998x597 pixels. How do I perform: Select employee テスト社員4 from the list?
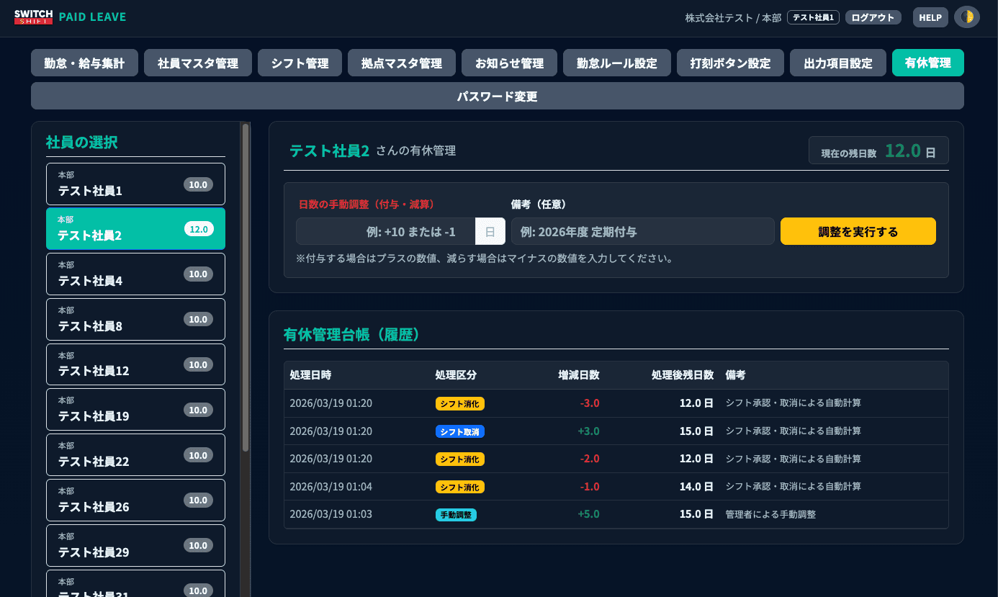pos(135,274)
